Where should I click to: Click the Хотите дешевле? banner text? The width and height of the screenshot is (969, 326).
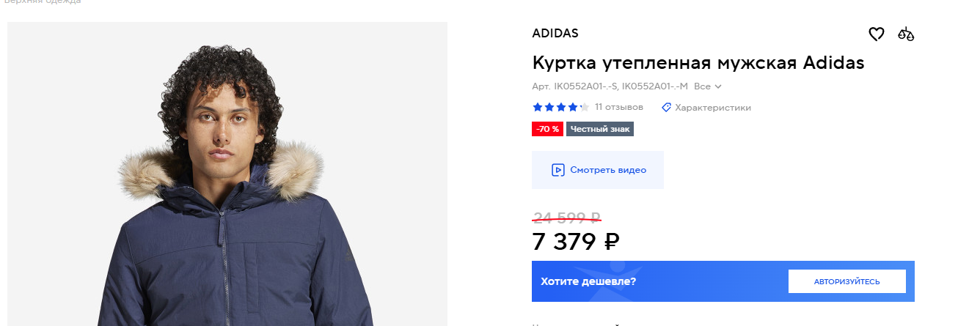point(588,281)
